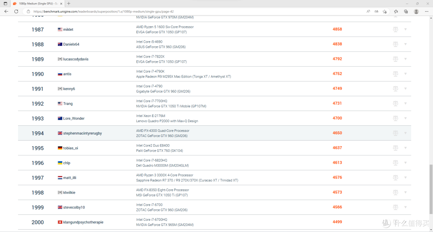Expand details arrow for miklet row
Viewport: 433px width, 232px height.
pos(405,30)
